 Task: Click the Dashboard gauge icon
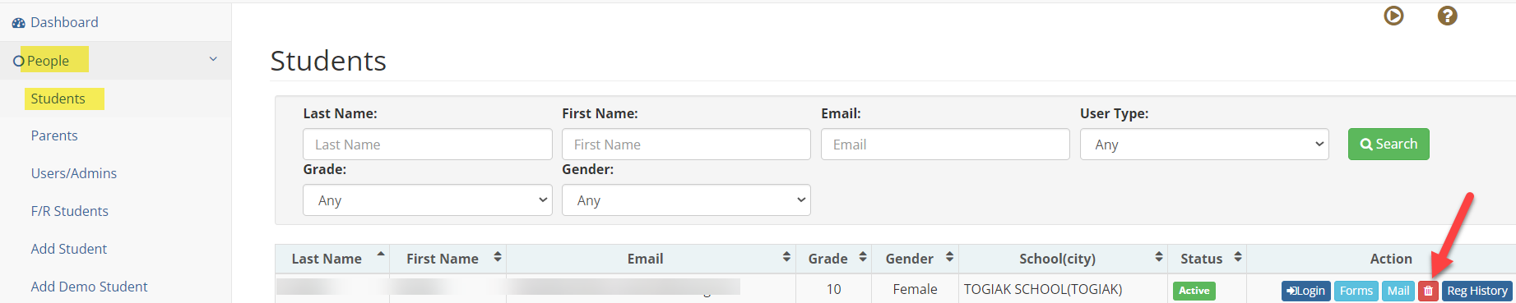tap(18, 23)
